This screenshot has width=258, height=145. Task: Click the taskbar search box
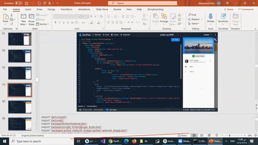41,141
